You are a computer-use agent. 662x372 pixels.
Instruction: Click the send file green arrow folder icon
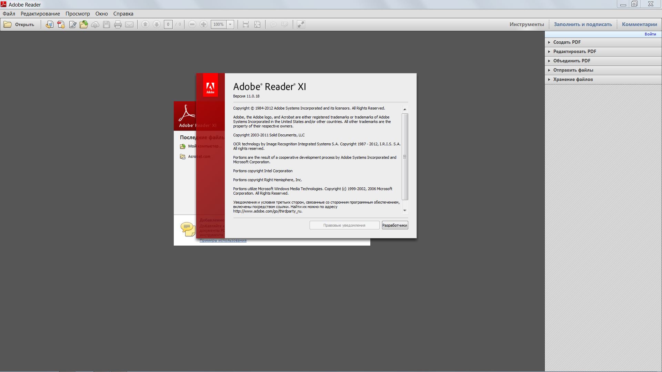[84, 24]
